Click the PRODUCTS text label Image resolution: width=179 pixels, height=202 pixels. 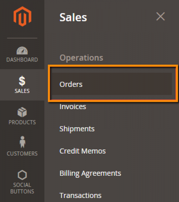point(22,122)
